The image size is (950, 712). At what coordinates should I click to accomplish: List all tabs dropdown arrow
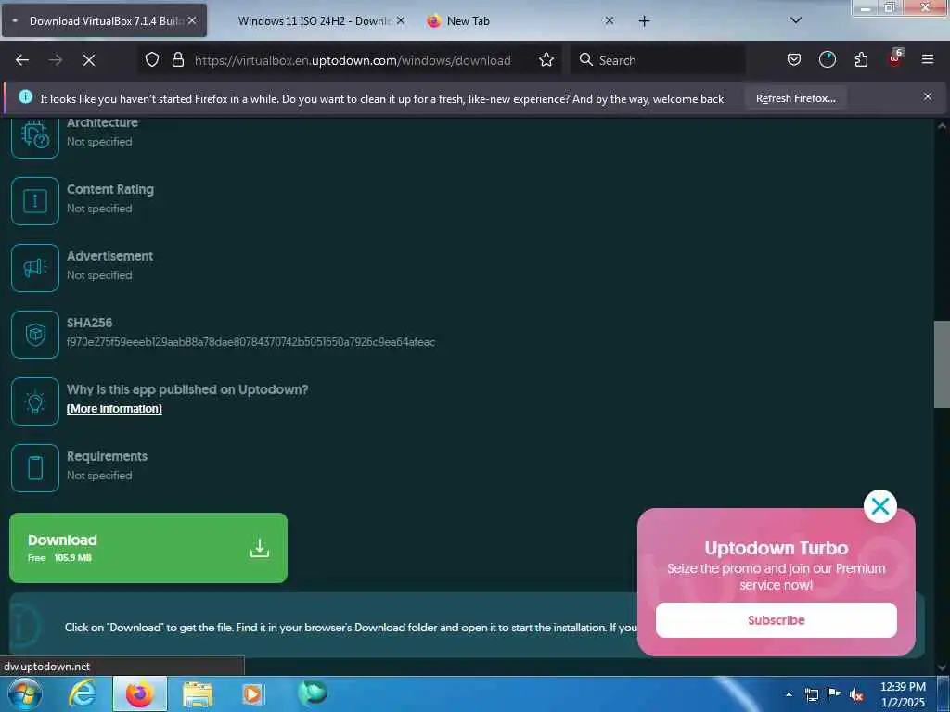[x=796, y=20]
